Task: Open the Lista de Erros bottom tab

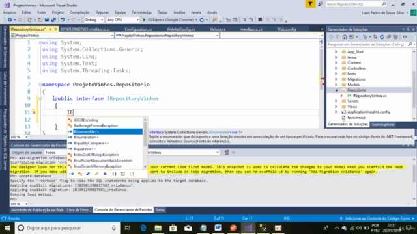Action: (79, 210)
